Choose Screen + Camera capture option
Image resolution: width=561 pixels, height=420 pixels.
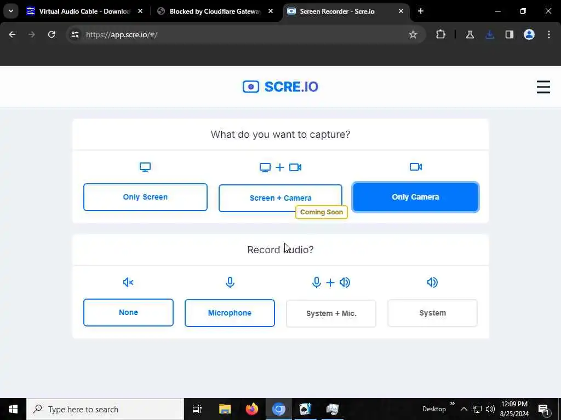click(280, 198)
